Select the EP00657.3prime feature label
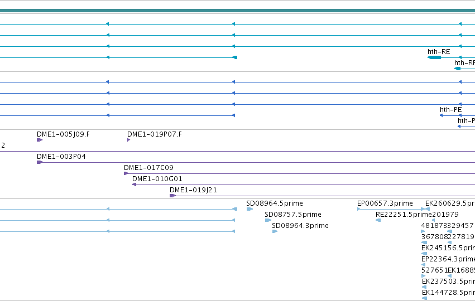The width and height of the screenshot is (475, 301). [385, 203]
